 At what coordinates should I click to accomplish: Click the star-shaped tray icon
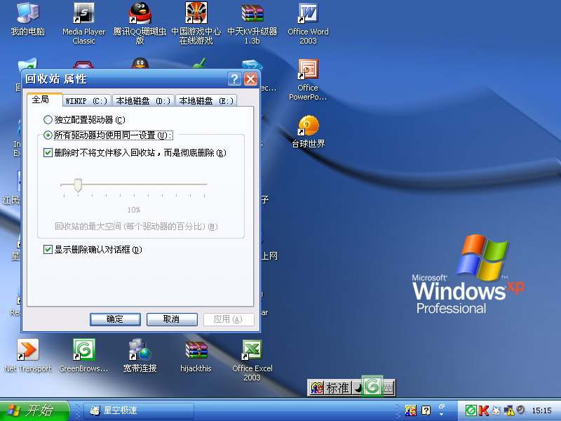click(x=496, y=410)
